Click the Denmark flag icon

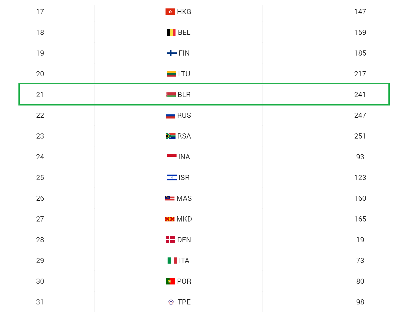point(170,240)
